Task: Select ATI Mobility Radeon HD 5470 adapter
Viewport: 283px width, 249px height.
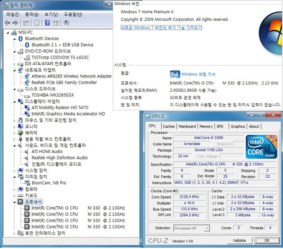Action: click(60, 108)
